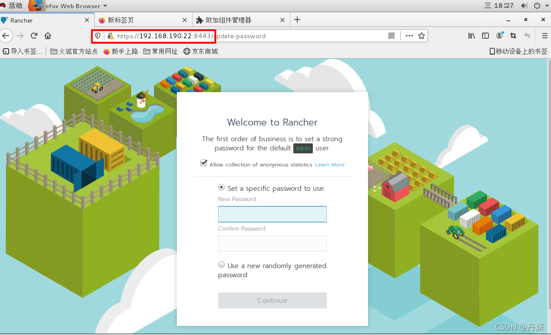Bookmark this page with the star
Image resolution: width=551 pixels, height=335 pixels.
(421, 36)
